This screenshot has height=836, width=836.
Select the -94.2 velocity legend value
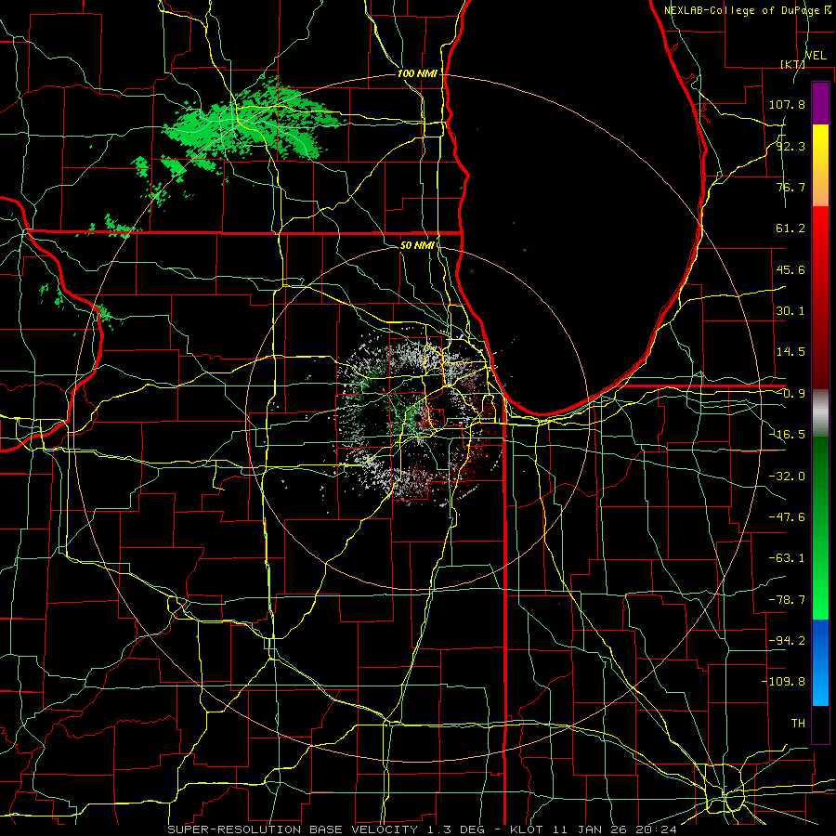click(x=787, y=640)
